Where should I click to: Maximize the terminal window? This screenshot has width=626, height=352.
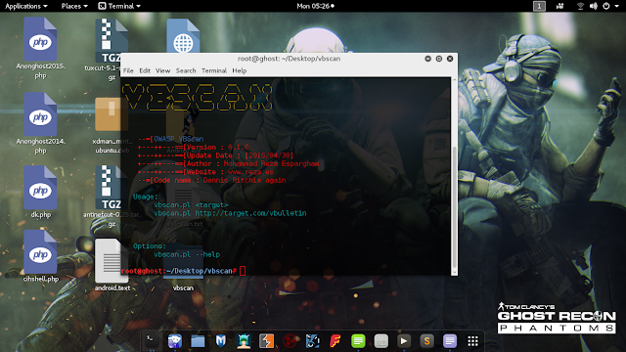coord(439,59)
